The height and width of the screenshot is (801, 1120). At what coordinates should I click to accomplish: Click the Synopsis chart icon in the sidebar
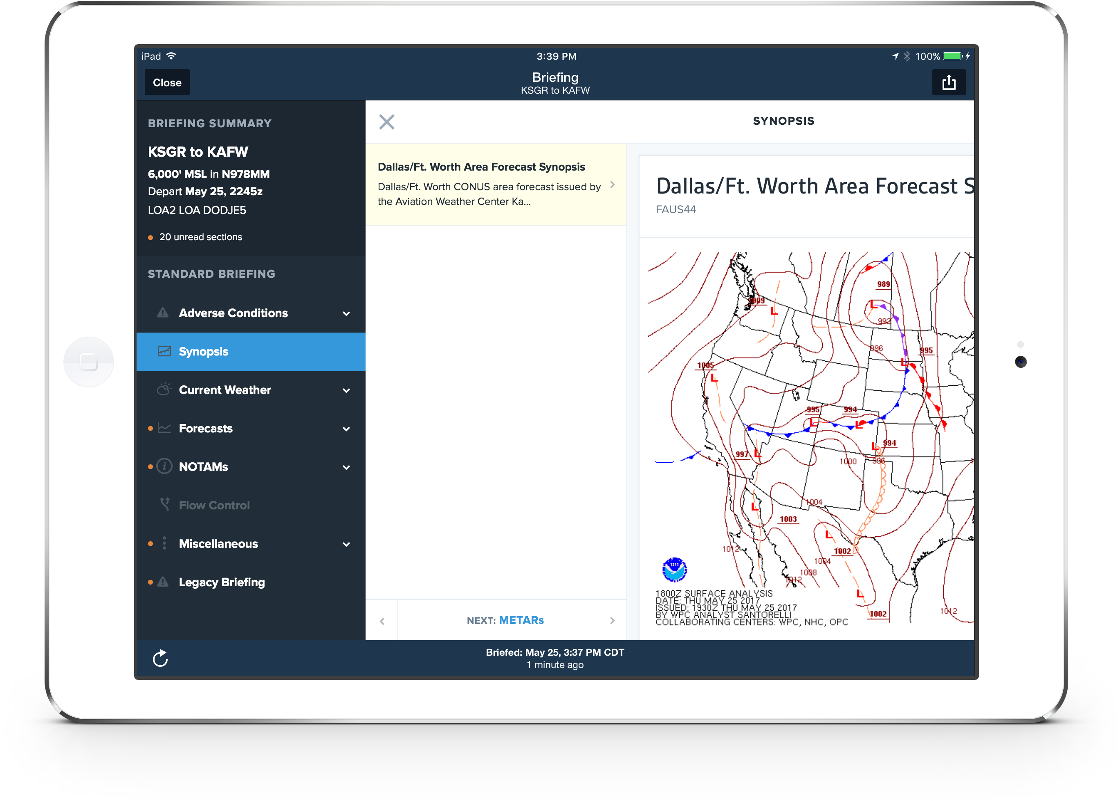coord(164,351)
